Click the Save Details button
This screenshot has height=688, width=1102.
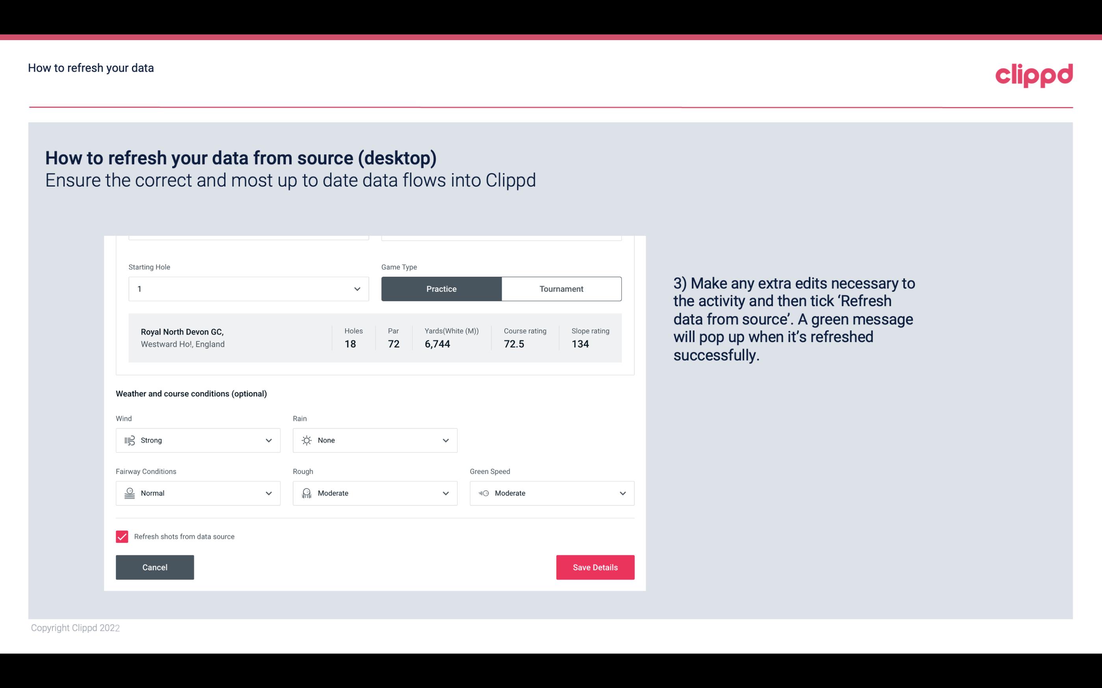[x=595, y=567]
